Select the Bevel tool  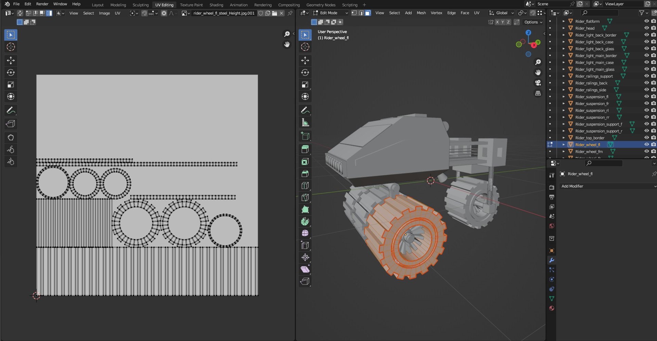point(305,173)
